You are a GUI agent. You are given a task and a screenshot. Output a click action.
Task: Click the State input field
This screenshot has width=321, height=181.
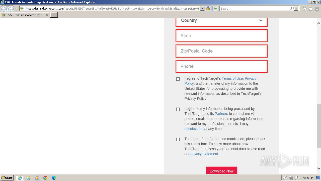pyautogui.click(x=221, y=36)
